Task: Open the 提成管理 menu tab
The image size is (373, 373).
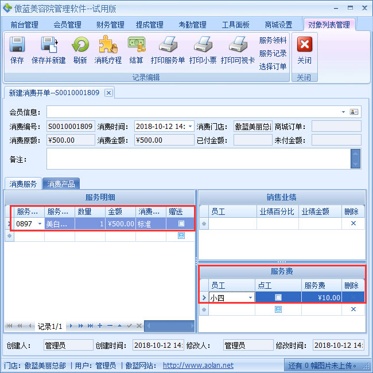Action: pyautogui.click(x=150, y=25)
